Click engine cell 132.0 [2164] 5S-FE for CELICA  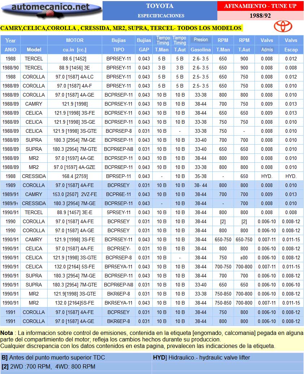75,267
